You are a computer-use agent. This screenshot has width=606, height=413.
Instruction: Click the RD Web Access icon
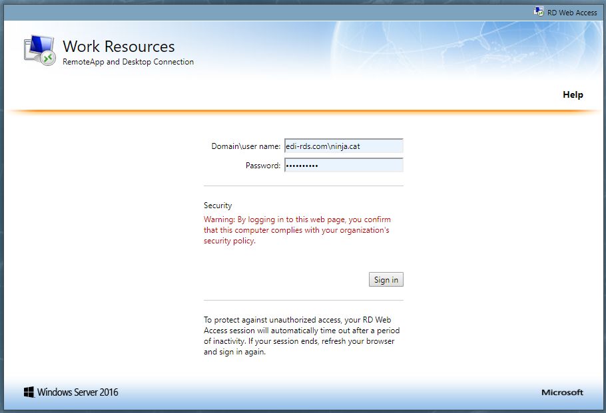(539, 12)
